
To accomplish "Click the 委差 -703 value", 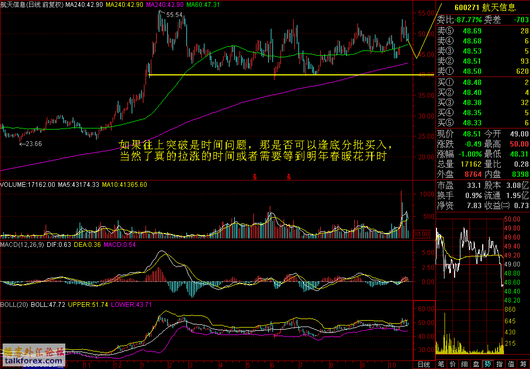I will click(x=520, y=20).
